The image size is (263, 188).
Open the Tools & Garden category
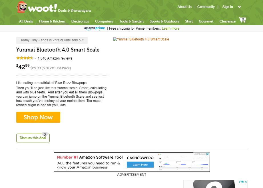pos(131,21)
